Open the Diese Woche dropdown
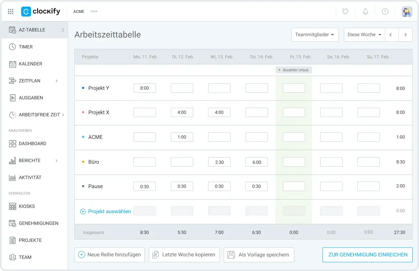This screenshot has height=271, width=419. click(x=364, y=35)
